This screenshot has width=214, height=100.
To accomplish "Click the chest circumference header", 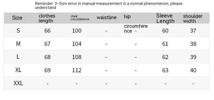I will point(80,18).
